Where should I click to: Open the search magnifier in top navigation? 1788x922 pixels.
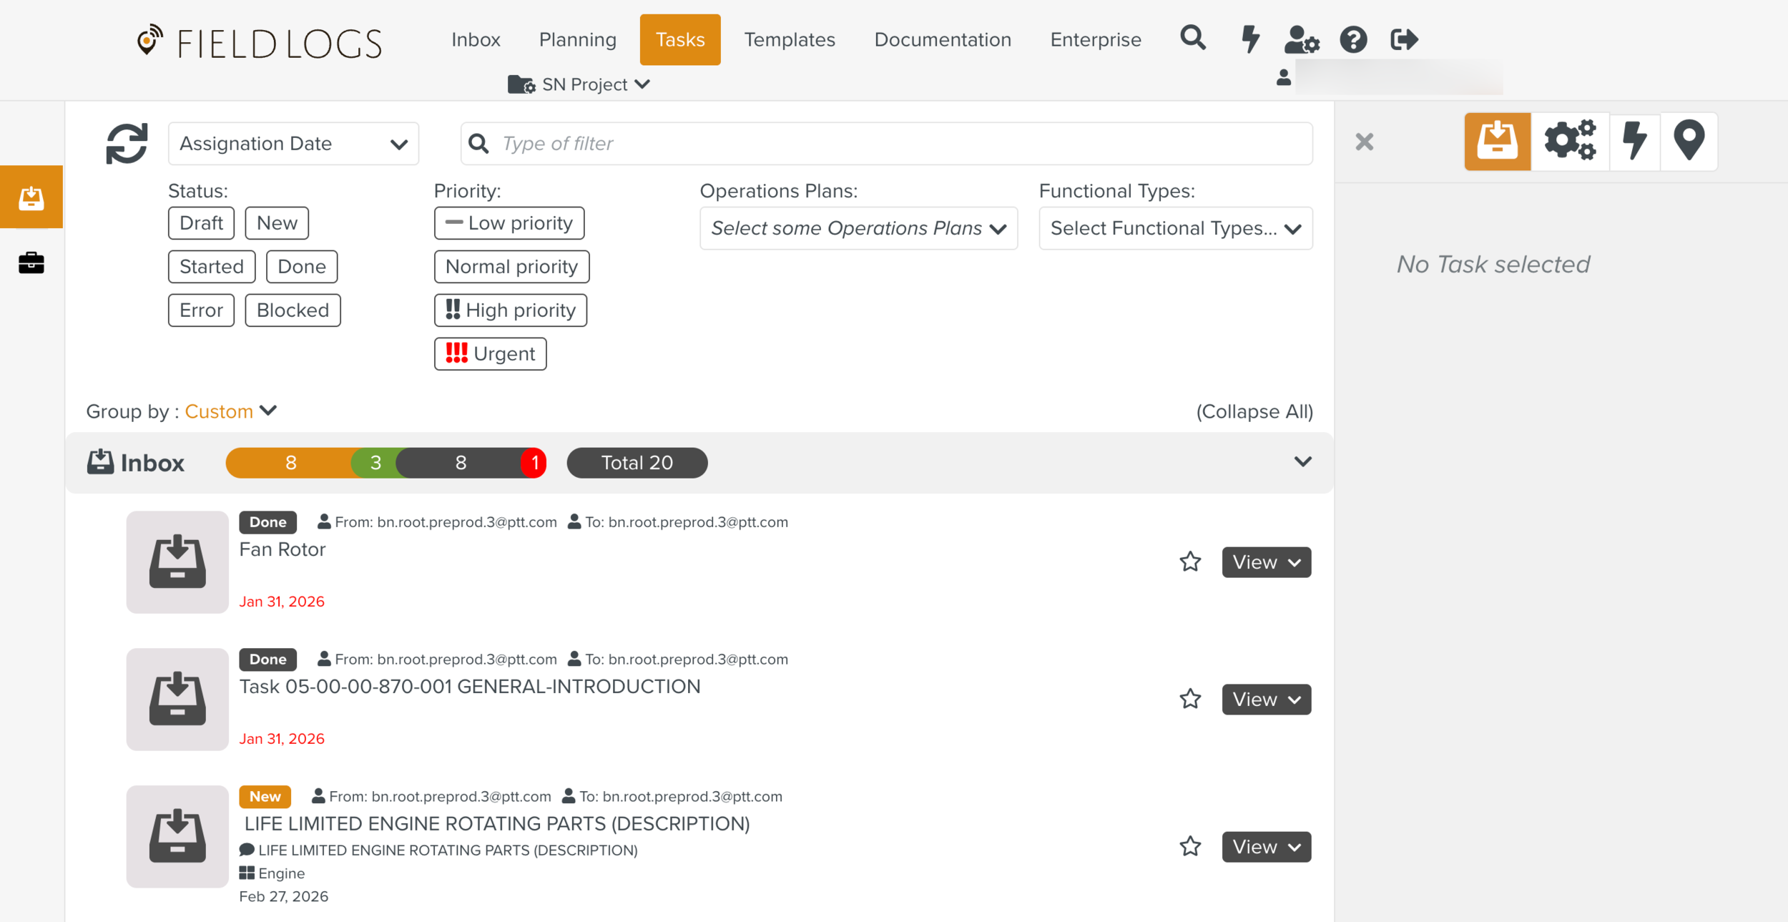(x=1192, y=38)
